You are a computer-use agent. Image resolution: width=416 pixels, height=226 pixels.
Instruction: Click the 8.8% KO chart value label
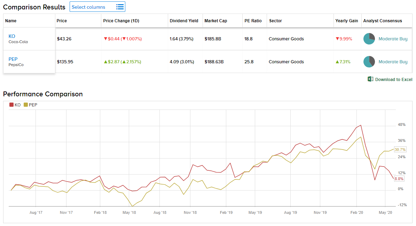tap(399, 179)
